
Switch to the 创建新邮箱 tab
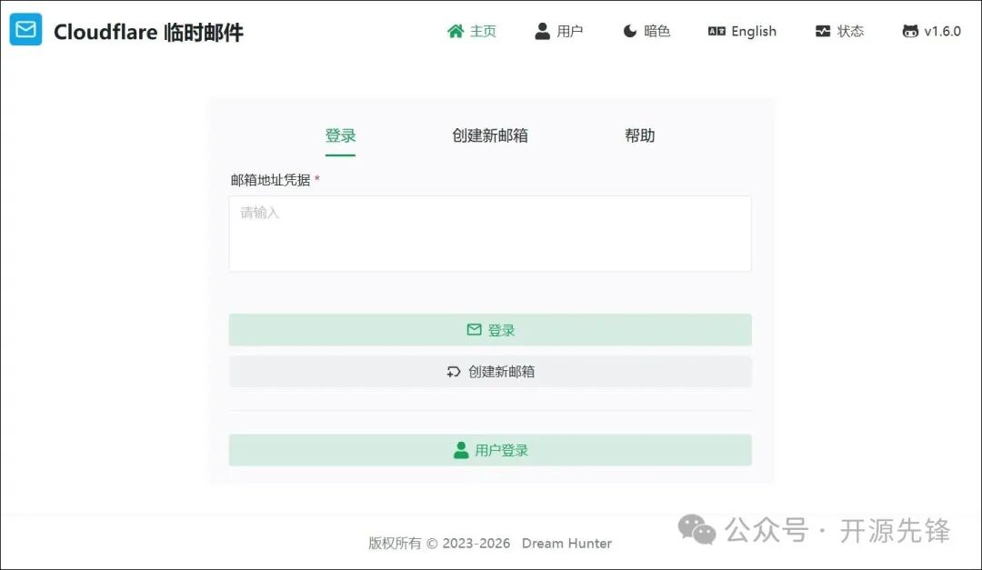coord(489,135)
